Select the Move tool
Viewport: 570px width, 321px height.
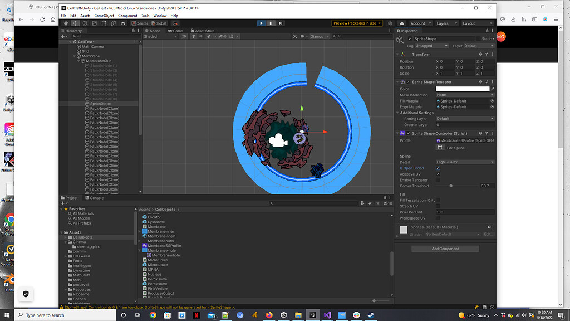(75, 23)
